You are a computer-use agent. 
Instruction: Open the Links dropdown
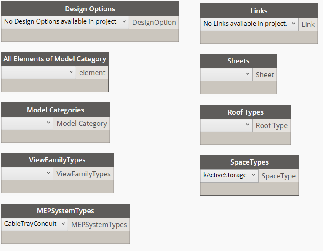tap(249, 24)
